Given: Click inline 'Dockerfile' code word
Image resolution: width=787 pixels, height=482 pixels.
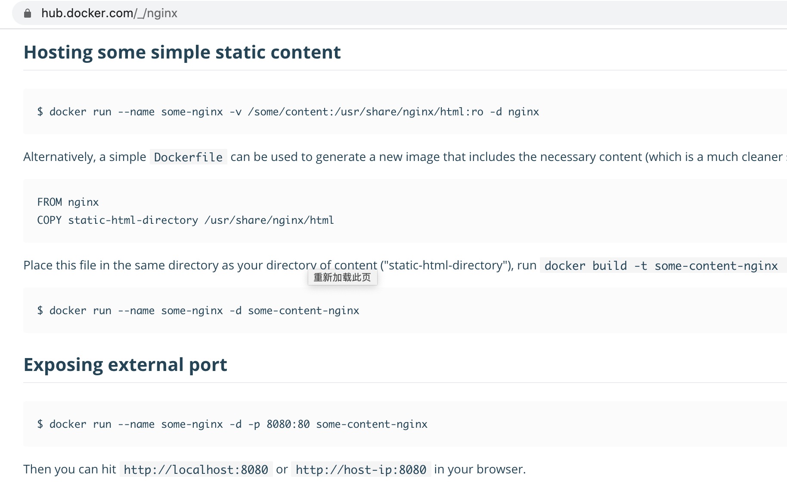Looking at the screenshot, I should coord(188,157).
